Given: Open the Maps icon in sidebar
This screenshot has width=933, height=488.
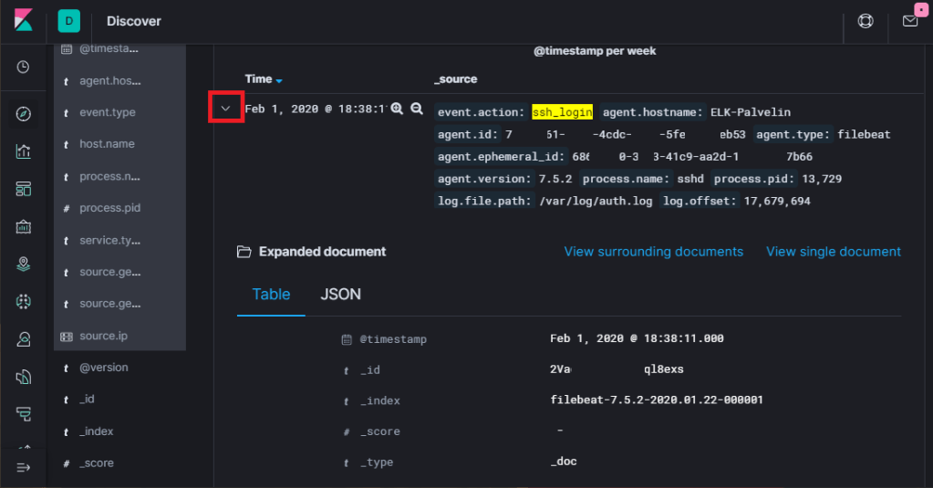Looking at the screenshot, I should click(24, 265).
